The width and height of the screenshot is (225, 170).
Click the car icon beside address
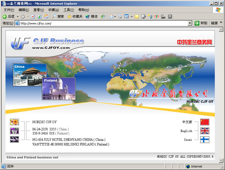coord(14,139)
